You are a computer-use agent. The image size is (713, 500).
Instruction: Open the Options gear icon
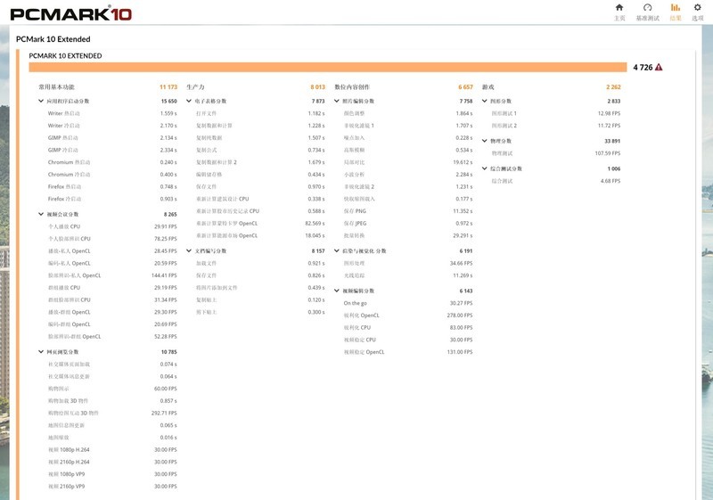(698, 8)
